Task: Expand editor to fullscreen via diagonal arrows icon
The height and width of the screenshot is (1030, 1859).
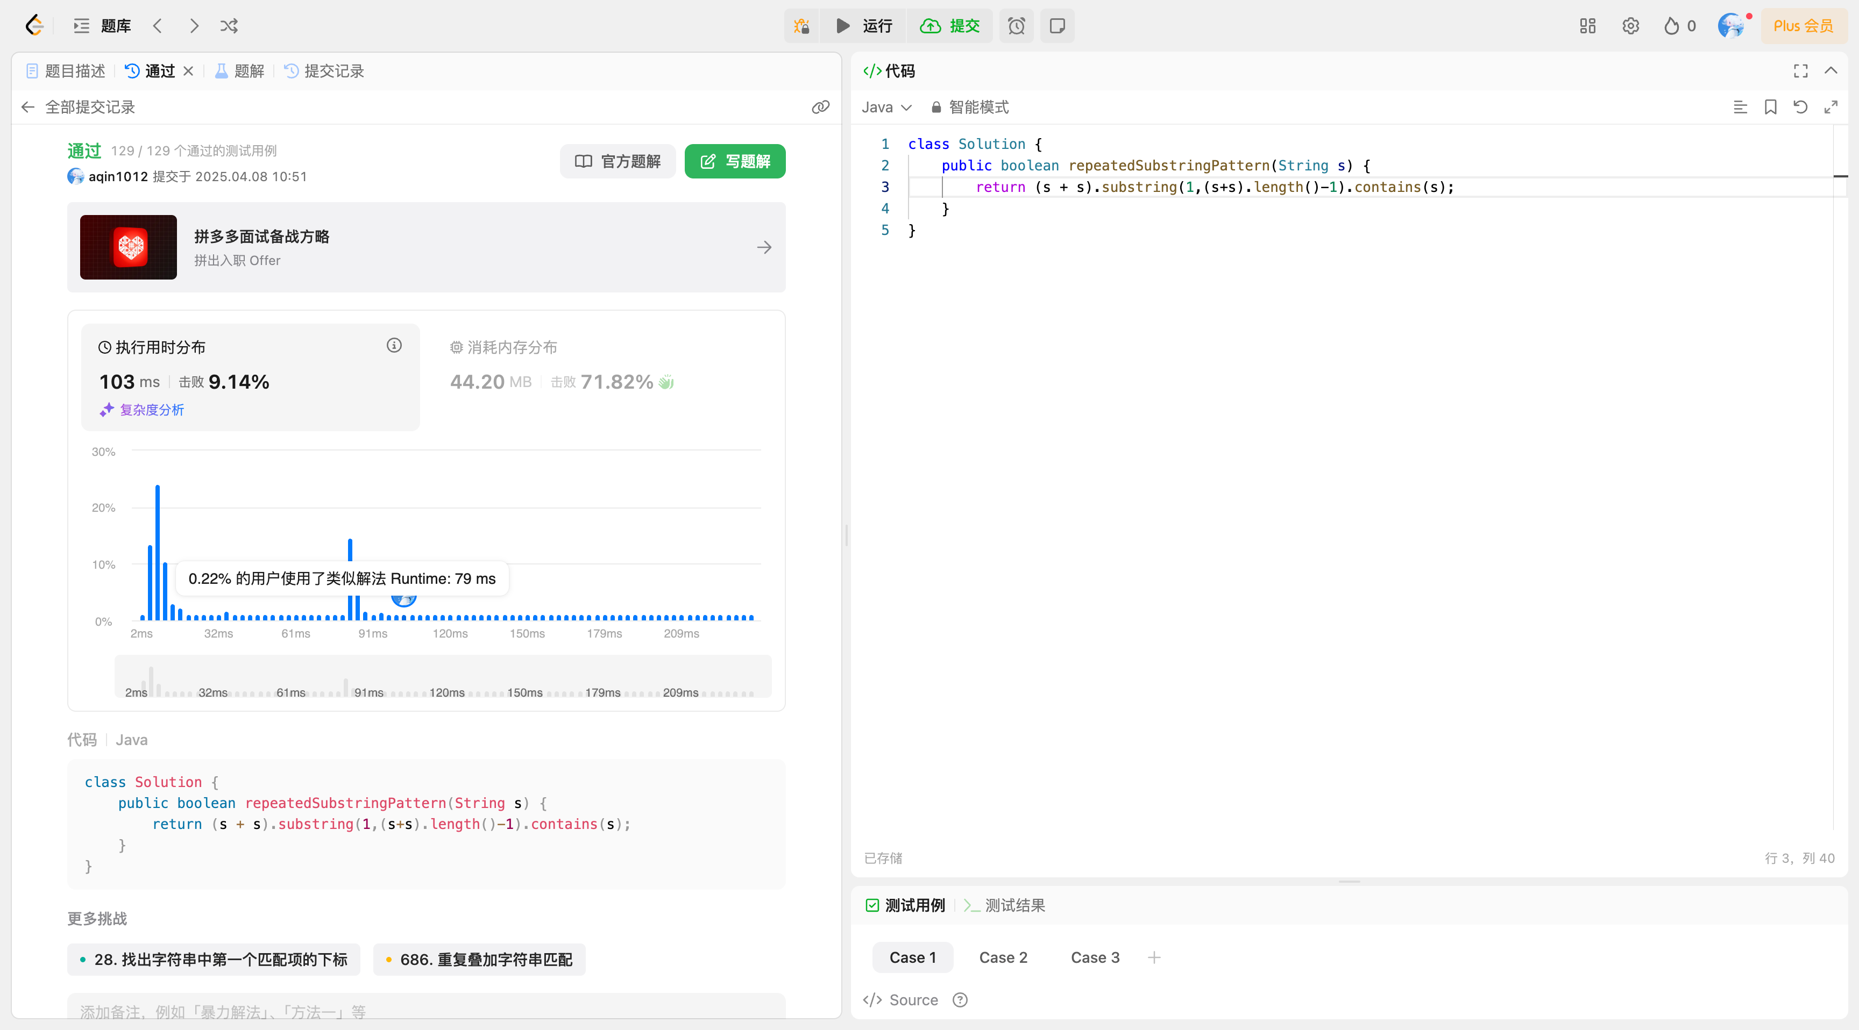Action: click(x=1831, y=107)
